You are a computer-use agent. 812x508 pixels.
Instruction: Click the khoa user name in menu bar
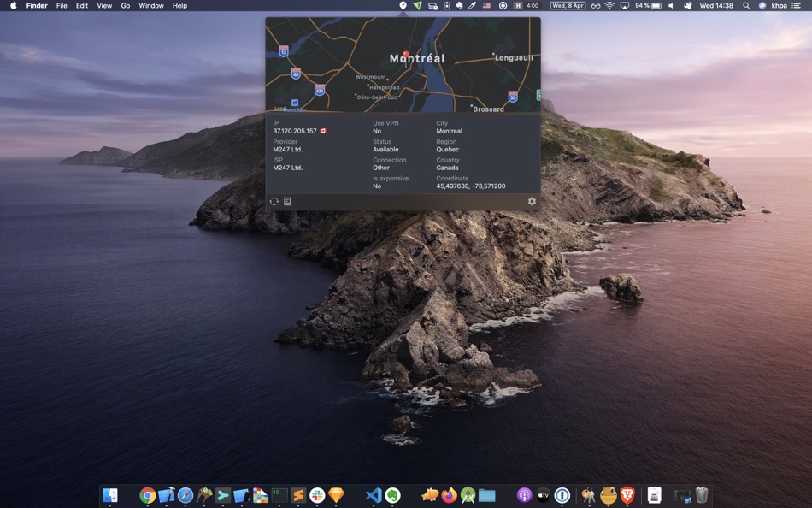(779, 6)
